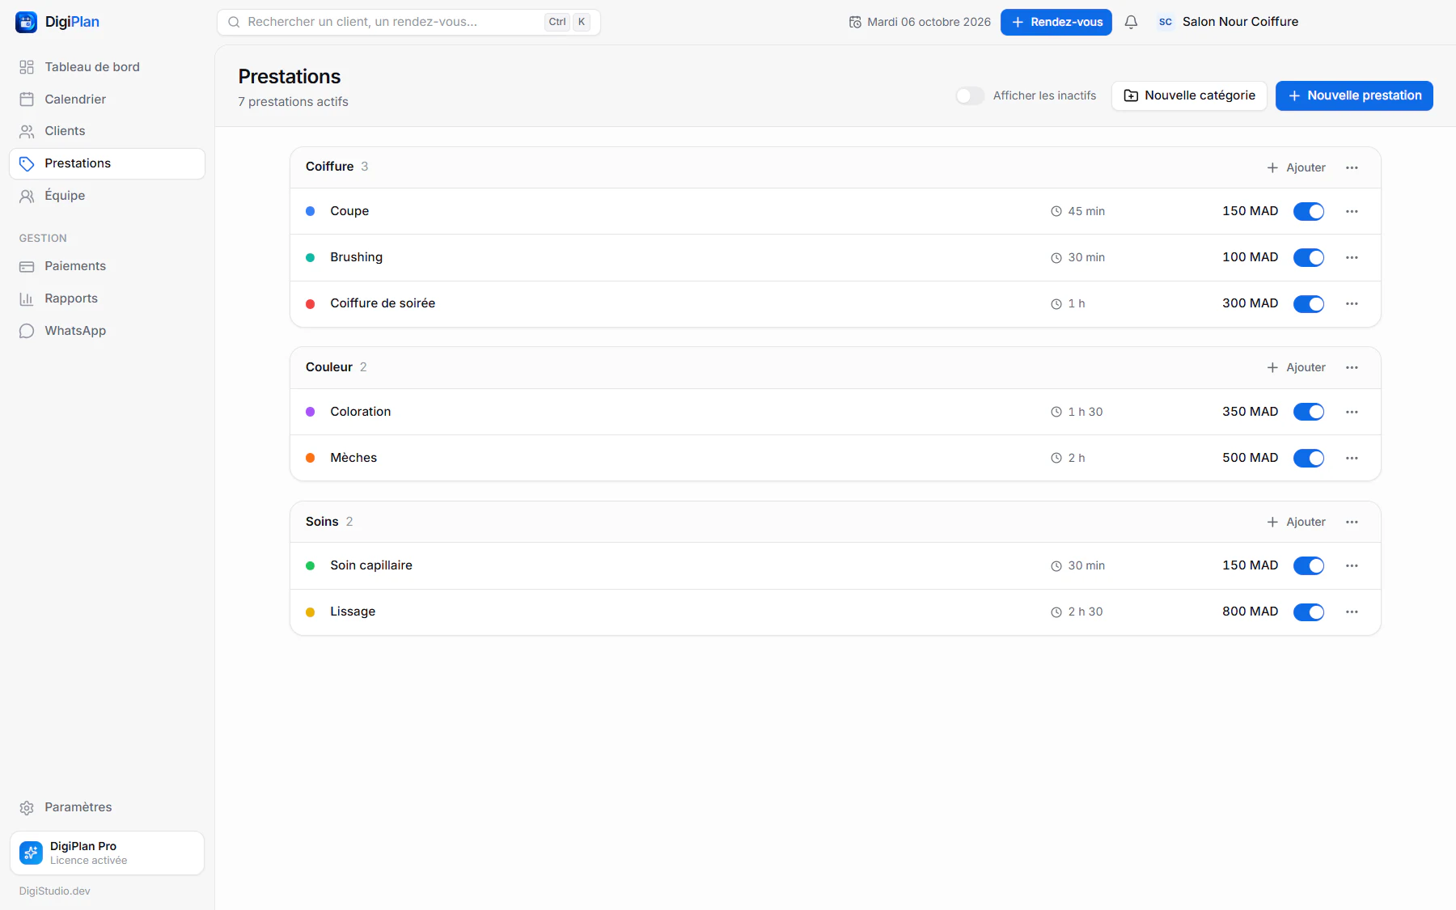
Task: Toggle the Mèches service off
Action: point(1309,458)
